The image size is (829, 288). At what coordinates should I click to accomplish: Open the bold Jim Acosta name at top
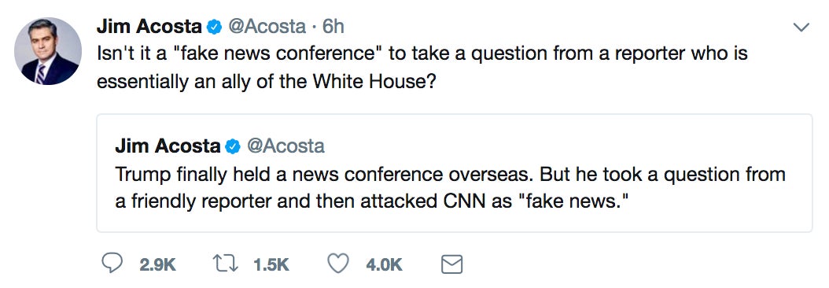(x=149, y=27)
